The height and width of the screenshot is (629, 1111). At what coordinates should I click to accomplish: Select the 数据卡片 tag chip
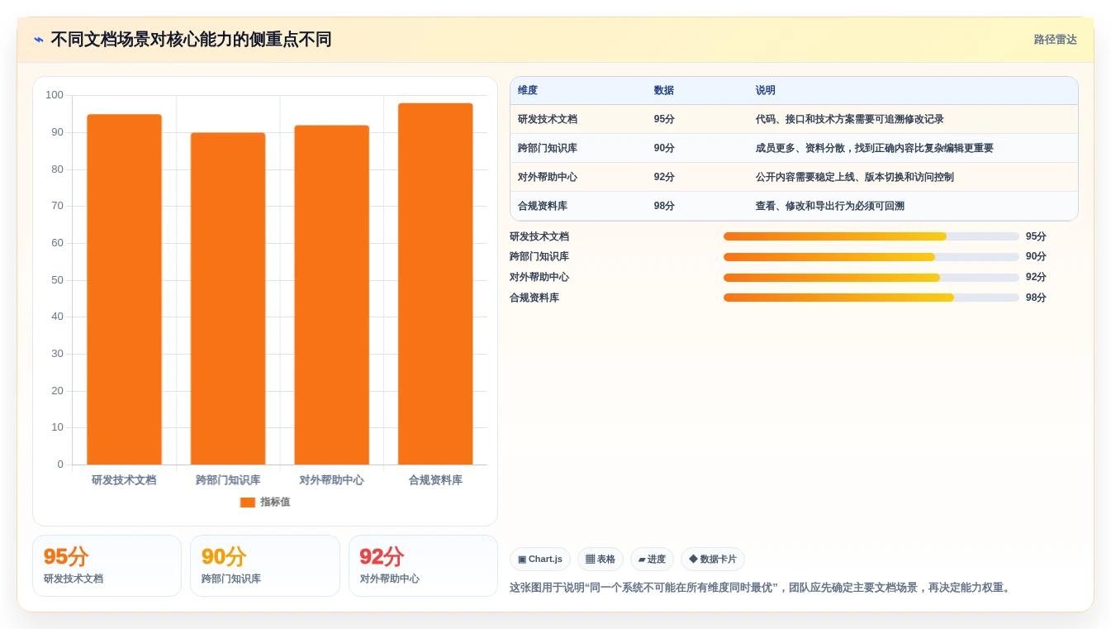click(x=713, y=560)
